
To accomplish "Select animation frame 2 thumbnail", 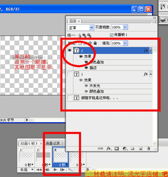I will 43,155.
